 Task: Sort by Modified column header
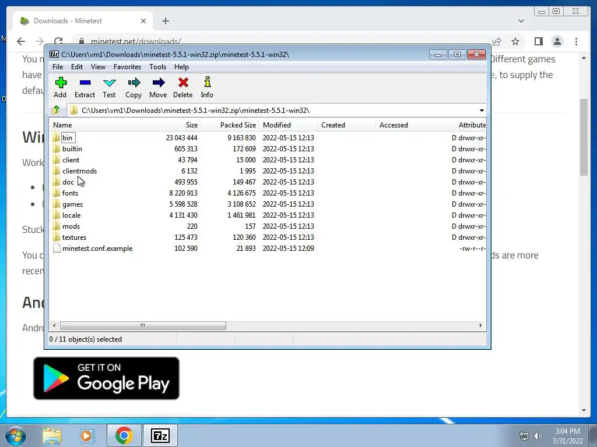(288, 125)
